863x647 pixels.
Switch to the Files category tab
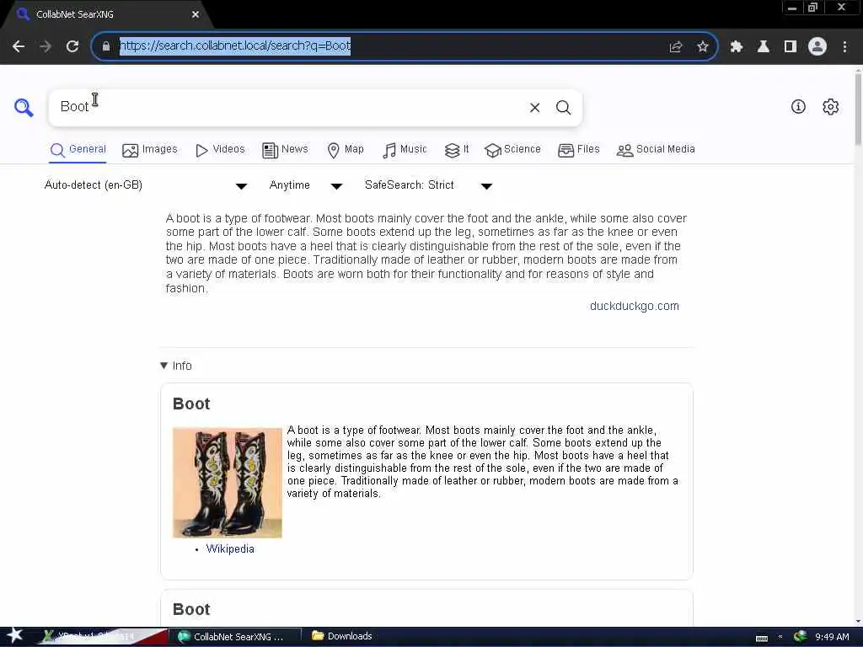(x=578, y=150)
